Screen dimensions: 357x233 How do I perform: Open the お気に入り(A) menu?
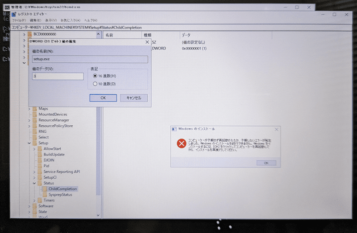point(71,20)
